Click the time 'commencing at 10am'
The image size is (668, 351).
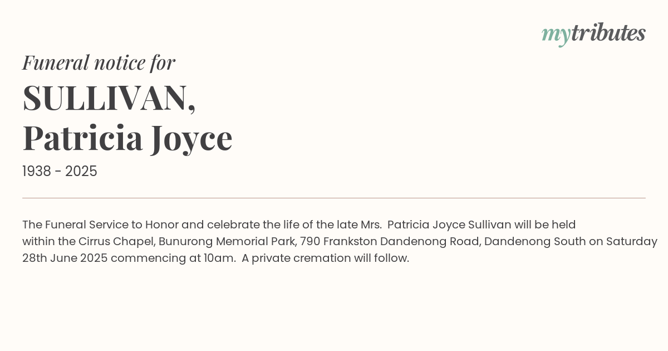click(x=173, y=259)
